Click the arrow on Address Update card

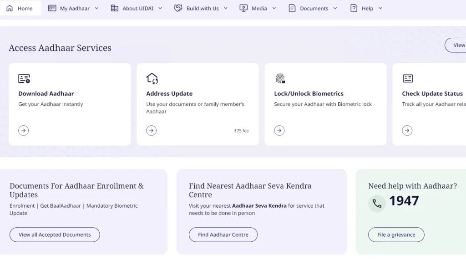tap(151, 130)
